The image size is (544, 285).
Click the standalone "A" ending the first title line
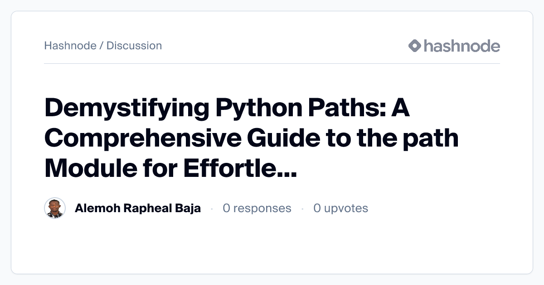(x=400, y=109)
